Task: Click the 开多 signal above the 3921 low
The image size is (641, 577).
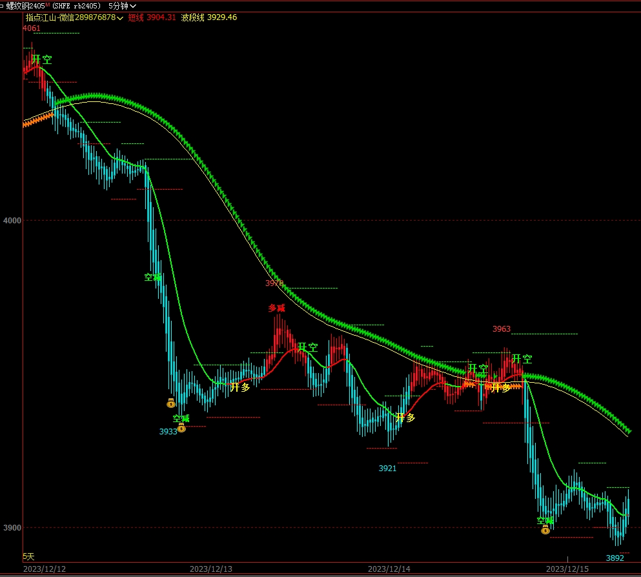Action: pos(405,418)
